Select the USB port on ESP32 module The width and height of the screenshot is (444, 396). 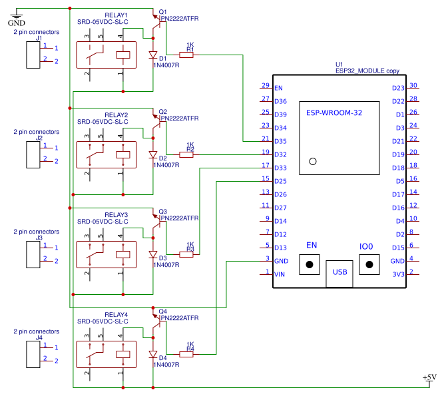pos(339,274)
